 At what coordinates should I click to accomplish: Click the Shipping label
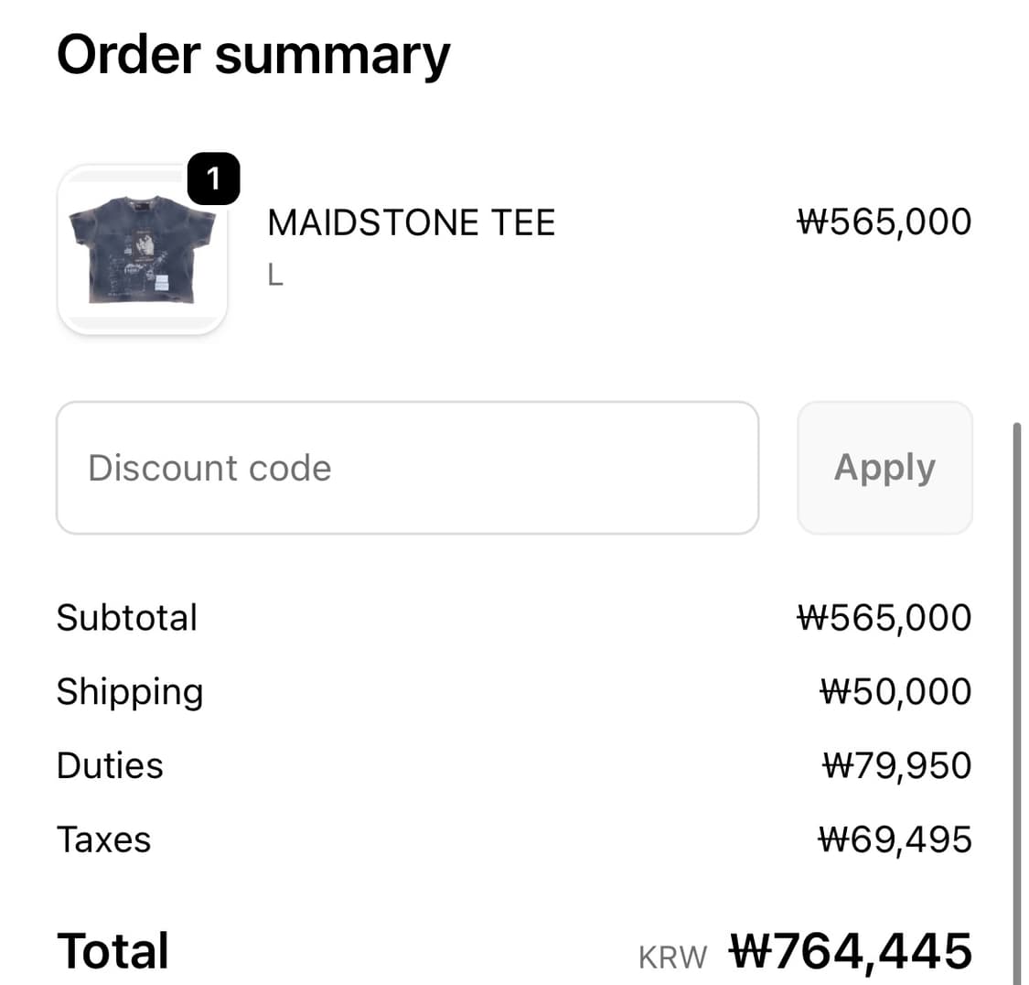[130, 692]
